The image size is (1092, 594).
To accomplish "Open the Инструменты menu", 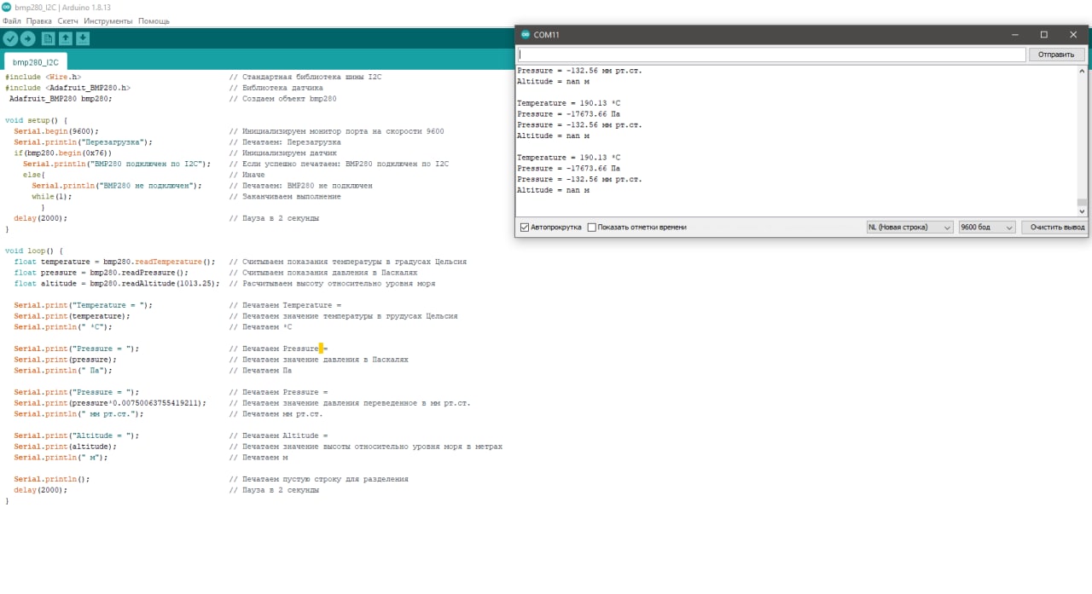I will (x=108, y=20).
